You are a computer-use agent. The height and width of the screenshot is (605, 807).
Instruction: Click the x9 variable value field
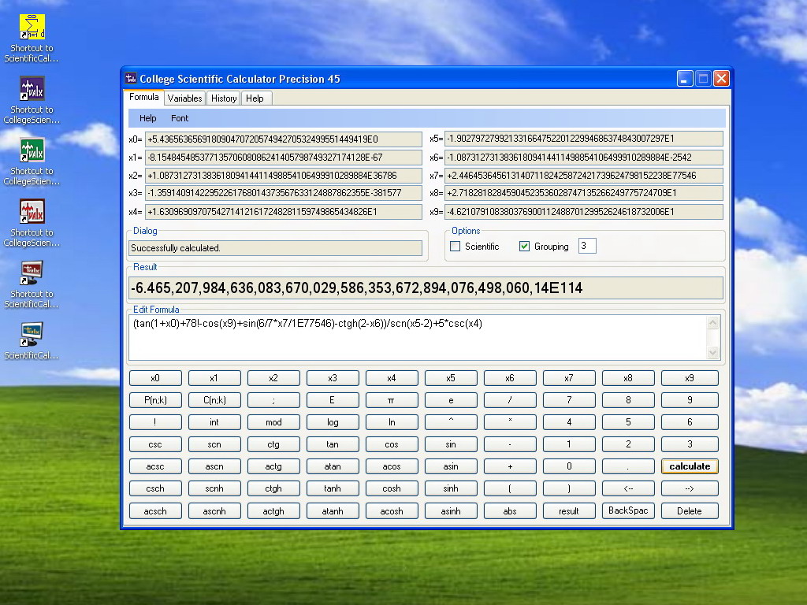click(584, 211)
